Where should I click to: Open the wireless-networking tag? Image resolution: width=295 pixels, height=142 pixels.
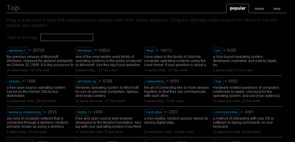25,112
